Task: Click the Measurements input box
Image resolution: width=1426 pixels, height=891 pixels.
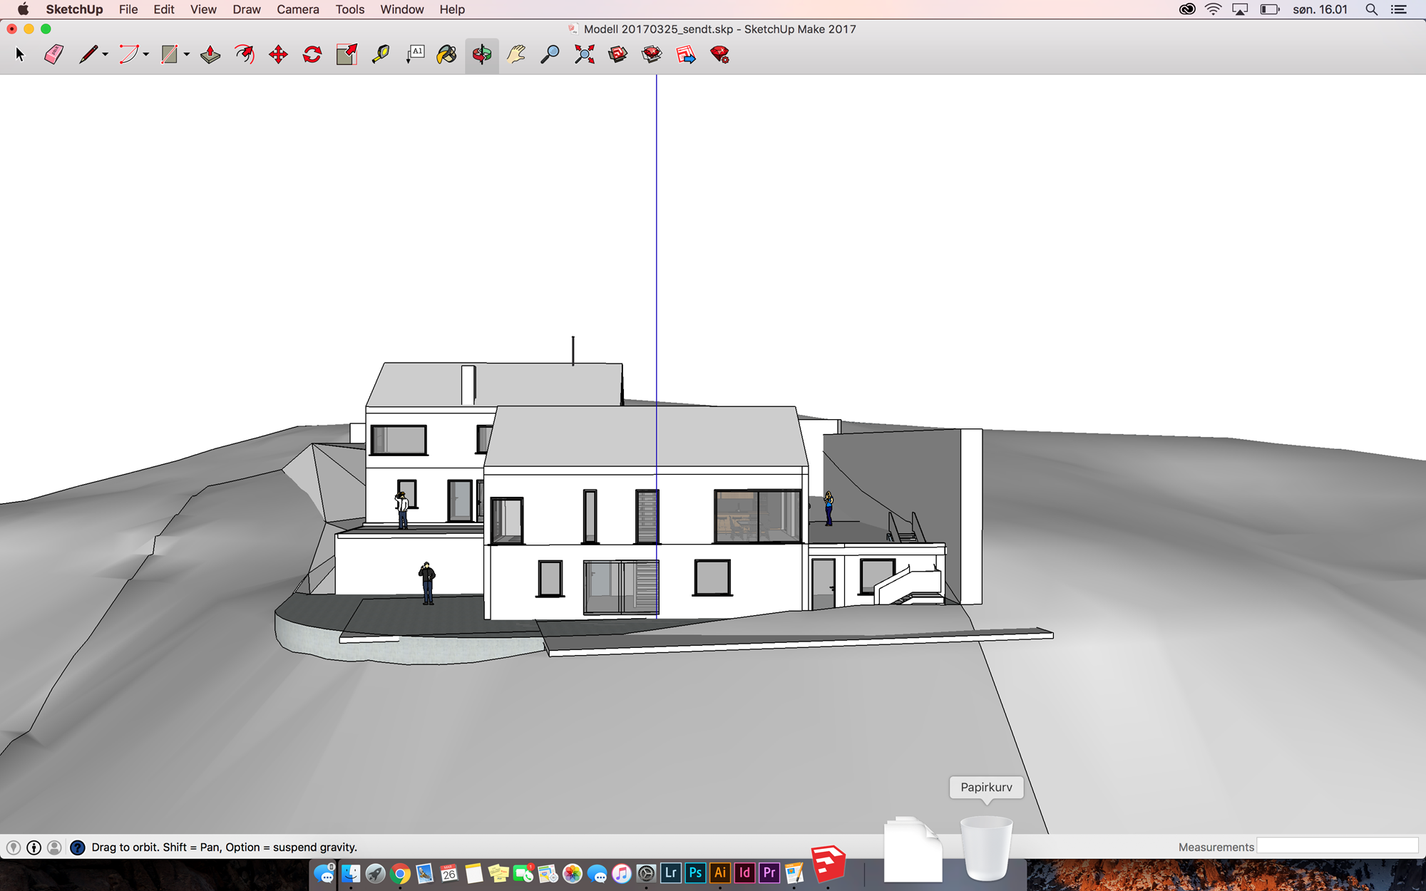Action: pos(1337,846)
